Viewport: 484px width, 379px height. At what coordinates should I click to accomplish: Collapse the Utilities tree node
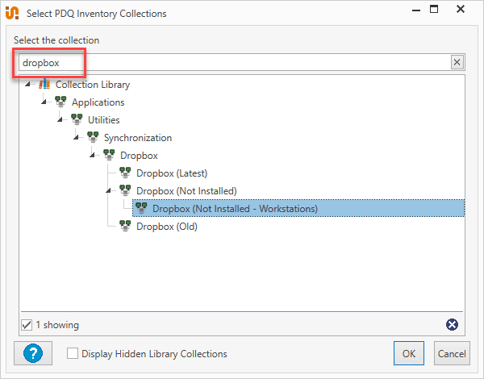60,119
